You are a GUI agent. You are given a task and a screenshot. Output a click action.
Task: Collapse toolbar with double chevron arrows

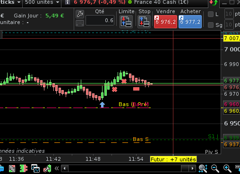pos(57,168)
